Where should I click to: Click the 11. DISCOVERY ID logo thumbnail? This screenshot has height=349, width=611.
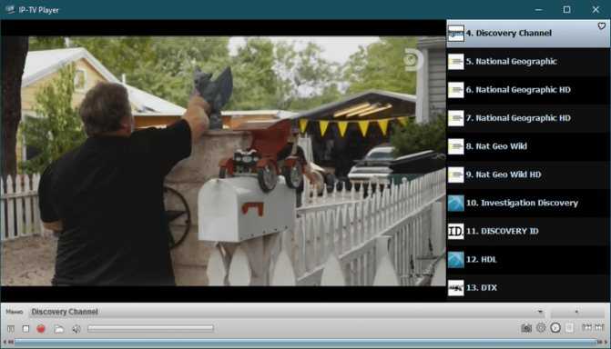[x=455, y=232]
